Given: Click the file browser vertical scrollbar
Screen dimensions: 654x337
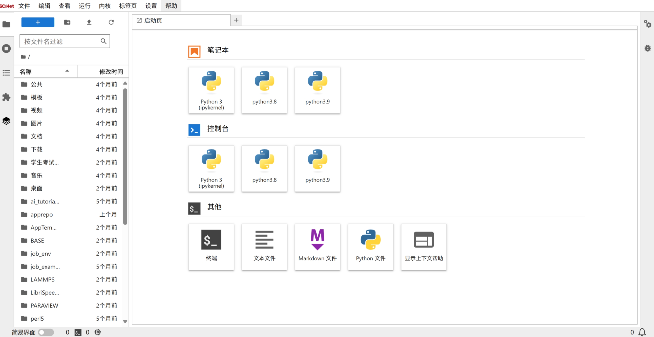Looking at the screenshot, I should coord(125,156).
